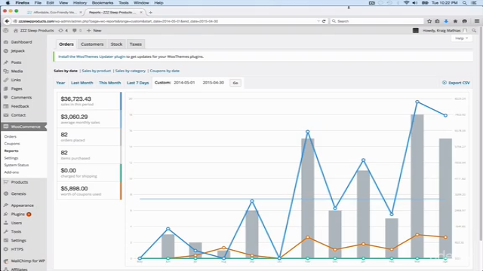
Task: Open the Help dropdown
Action: click(461, 38)
